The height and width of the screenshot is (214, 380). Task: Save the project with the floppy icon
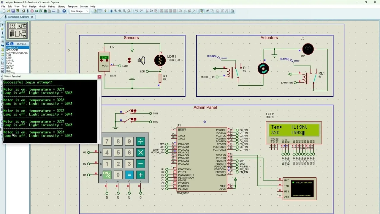(13, 11)
